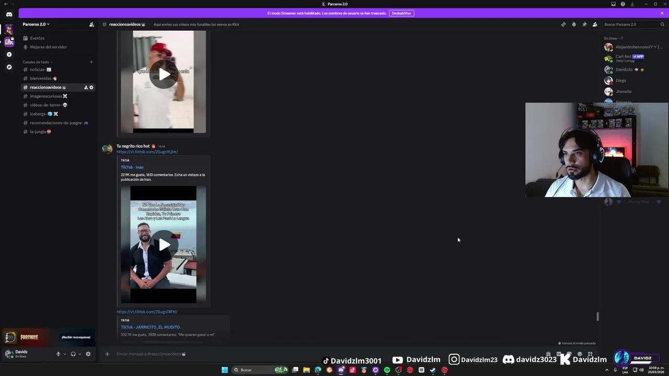Open the help question mark icon
The width and height of the screenshot is (669, 376).
coord(623,4)
